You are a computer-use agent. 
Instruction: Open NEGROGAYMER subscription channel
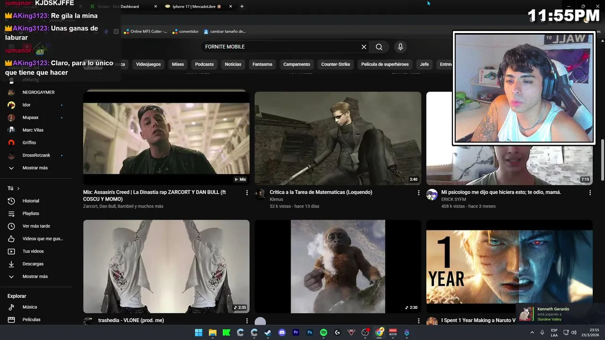tap(35, 92)
